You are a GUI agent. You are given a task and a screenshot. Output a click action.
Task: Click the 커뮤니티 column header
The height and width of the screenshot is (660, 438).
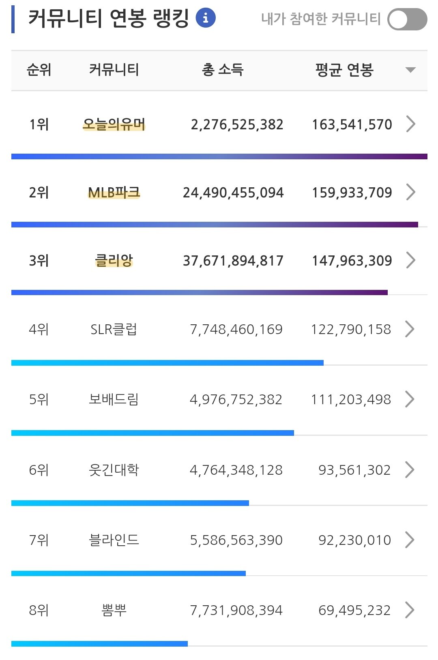pyautogui.click(x=114, y=70)
